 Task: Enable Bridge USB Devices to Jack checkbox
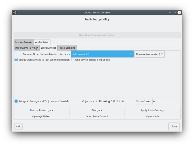[x=16, y=60]
